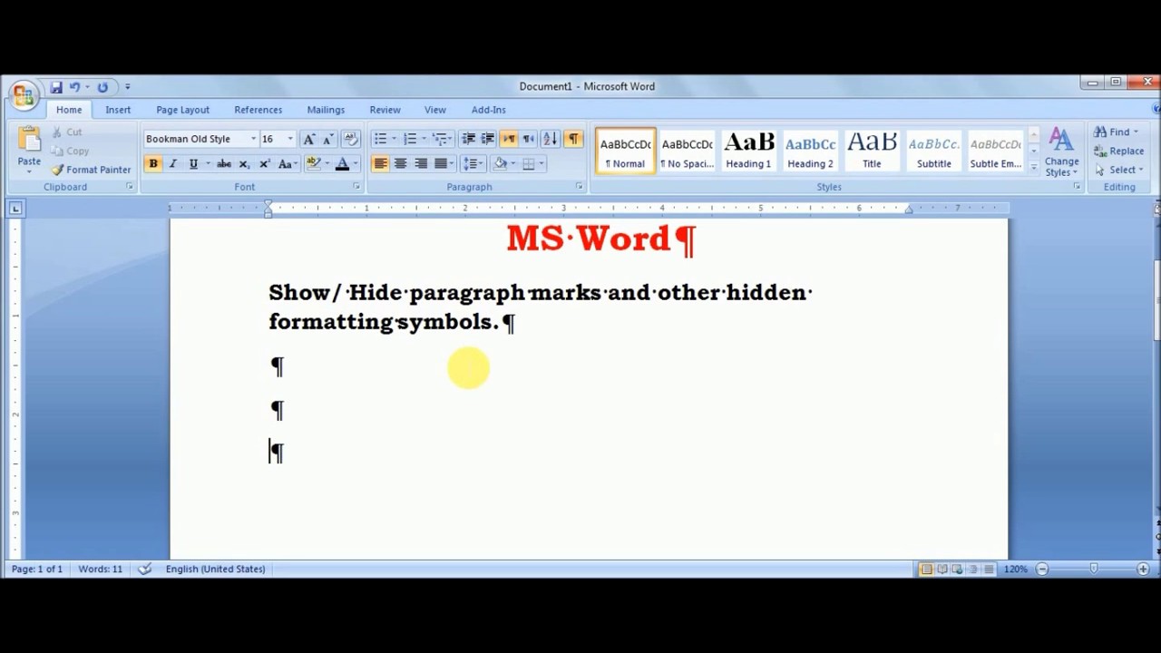The image size is (1161, 653).
Task: Click the numbered list icon
Action: click(410, 139)
